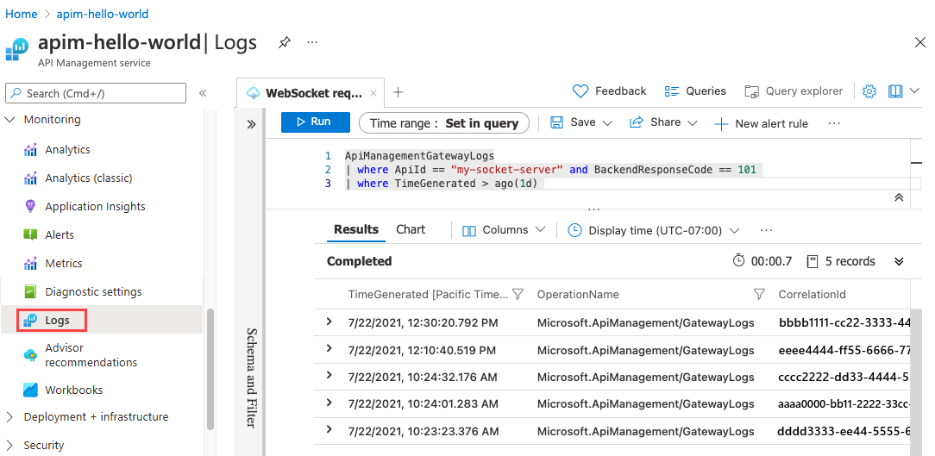Open apim-hello-world breadcrumb link
Image resolution: width=935 pixels, height=456 pixels.
(102, 14)
